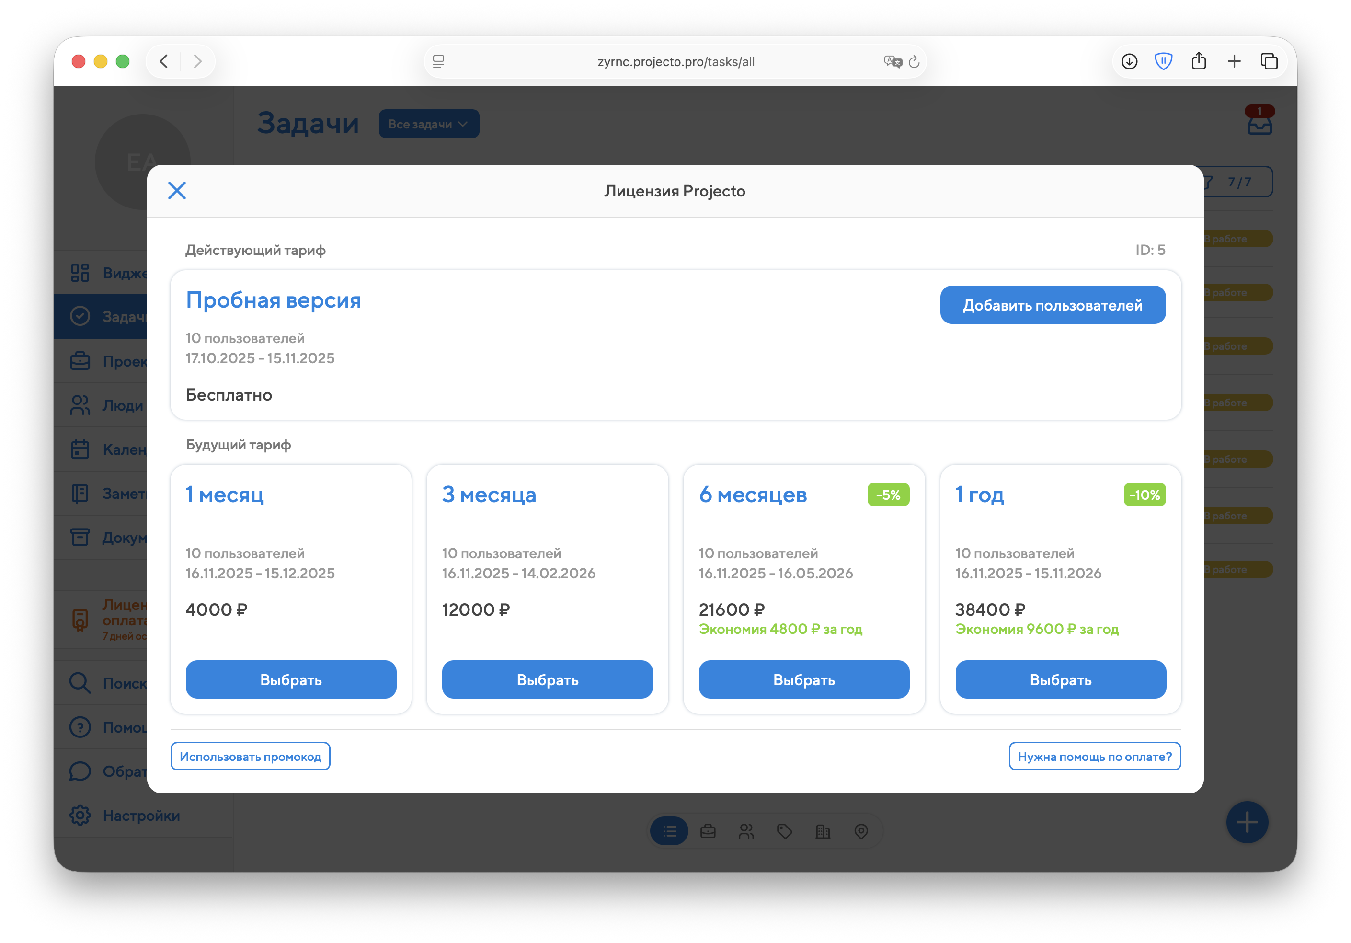Click the Виджеты sidebar icon
Viewport: 1351px width, 943px height.
[x=80, y=273]
